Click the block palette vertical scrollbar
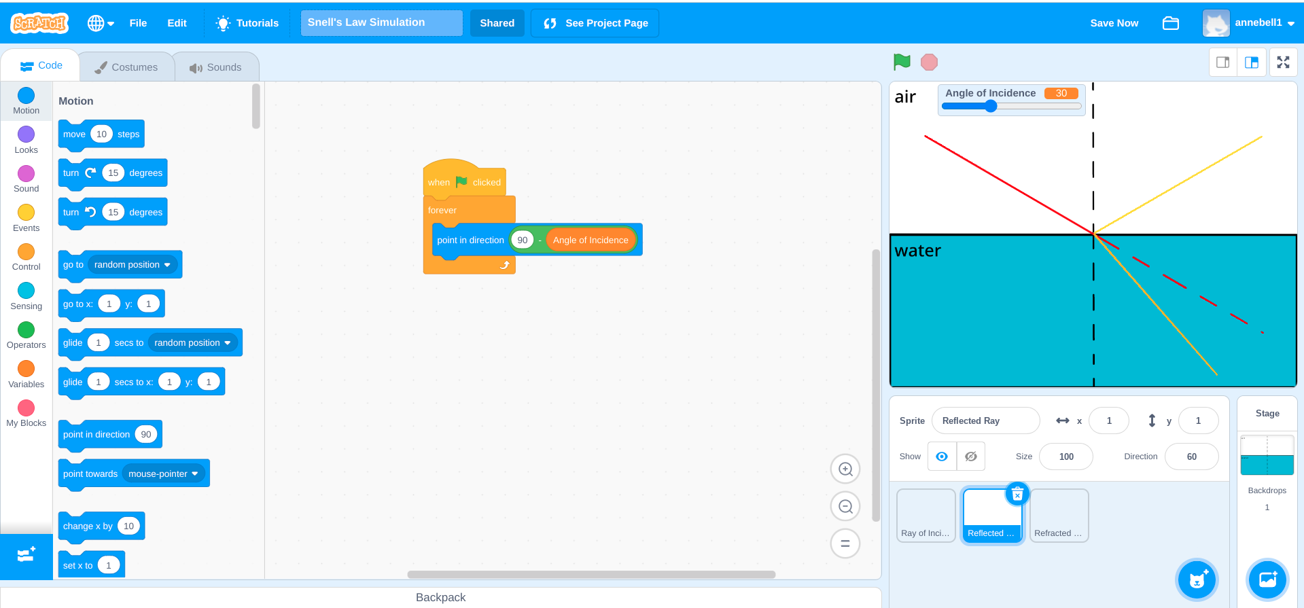Image resolution: width=1304 pixels, height=608 pixels. point(256,106)
